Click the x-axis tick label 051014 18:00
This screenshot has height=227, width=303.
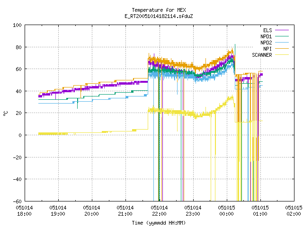pos(24,211)
